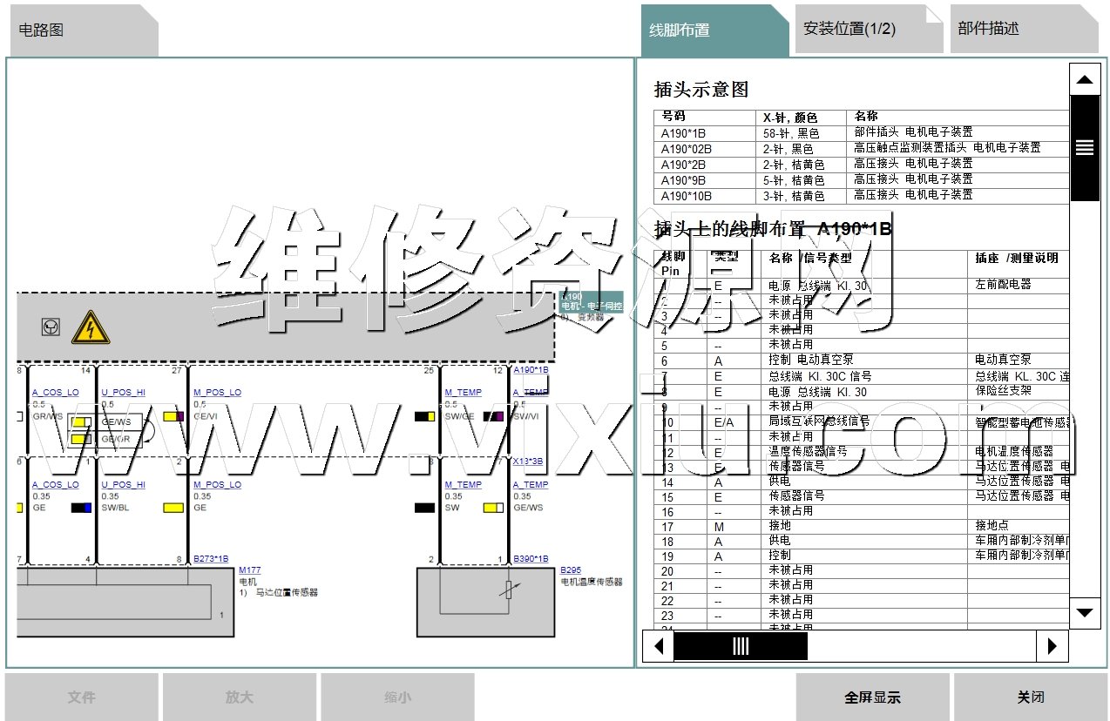Follow the B273*1B connector link
This screenshot has height=721, width=1110.
211,559
